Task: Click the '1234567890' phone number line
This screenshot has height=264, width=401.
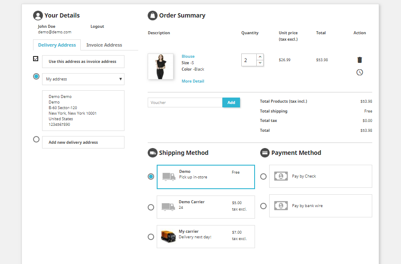Action: [x=59, y=125]
